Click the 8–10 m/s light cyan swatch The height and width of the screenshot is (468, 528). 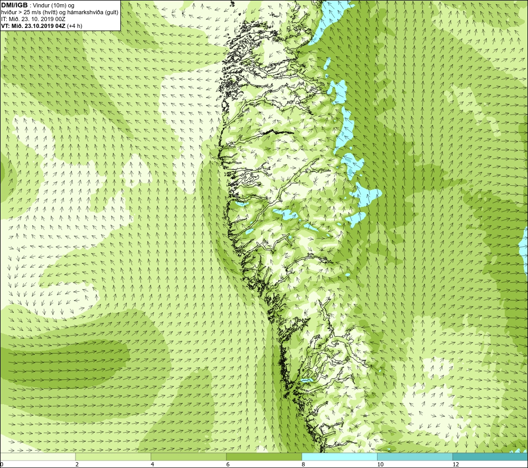(x=340, y=456)
